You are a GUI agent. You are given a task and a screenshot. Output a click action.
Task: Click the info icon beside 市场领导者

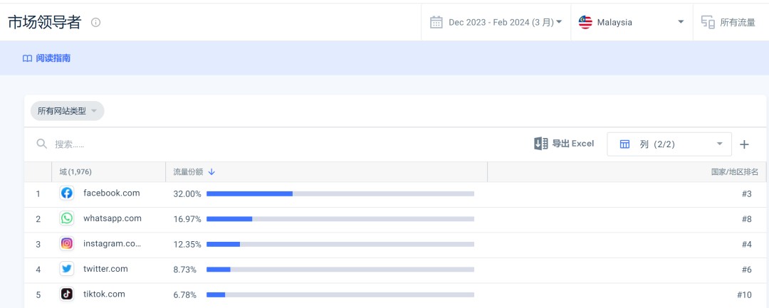(96, 22)
